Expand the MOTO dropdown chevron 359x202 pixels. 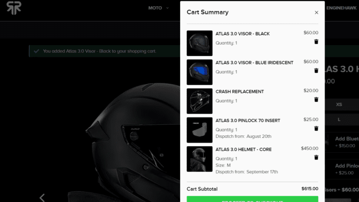click(167, 8)
